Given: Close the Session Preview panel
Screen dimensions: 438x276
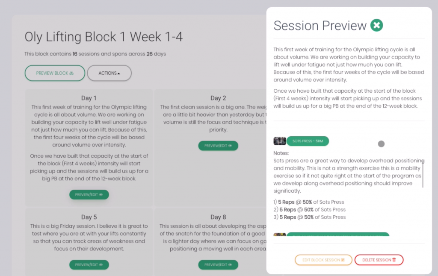Looking at the screenshot, I should [x=376, y=25].
